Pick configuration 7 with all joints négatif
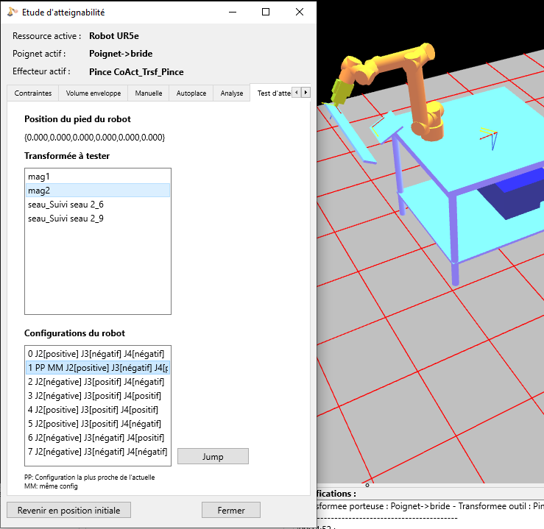The height and width of the screenshot is (529, 544). pos(96,452)
